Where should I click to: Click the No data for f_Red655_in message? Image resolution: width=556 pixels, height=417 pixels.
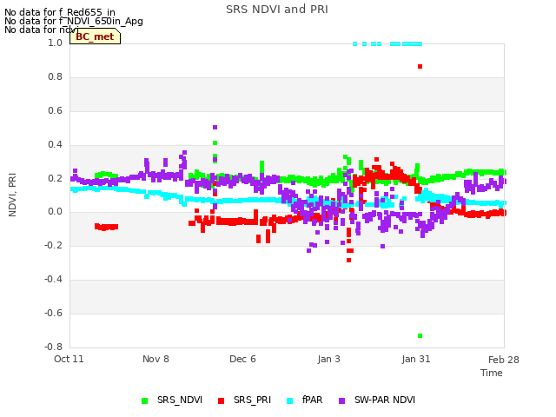pyautogui.click(x=60, y=13)
